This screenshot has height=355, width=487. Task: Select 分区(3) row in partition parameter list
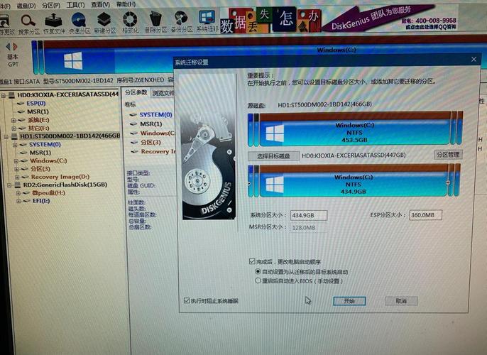[151, 142]
